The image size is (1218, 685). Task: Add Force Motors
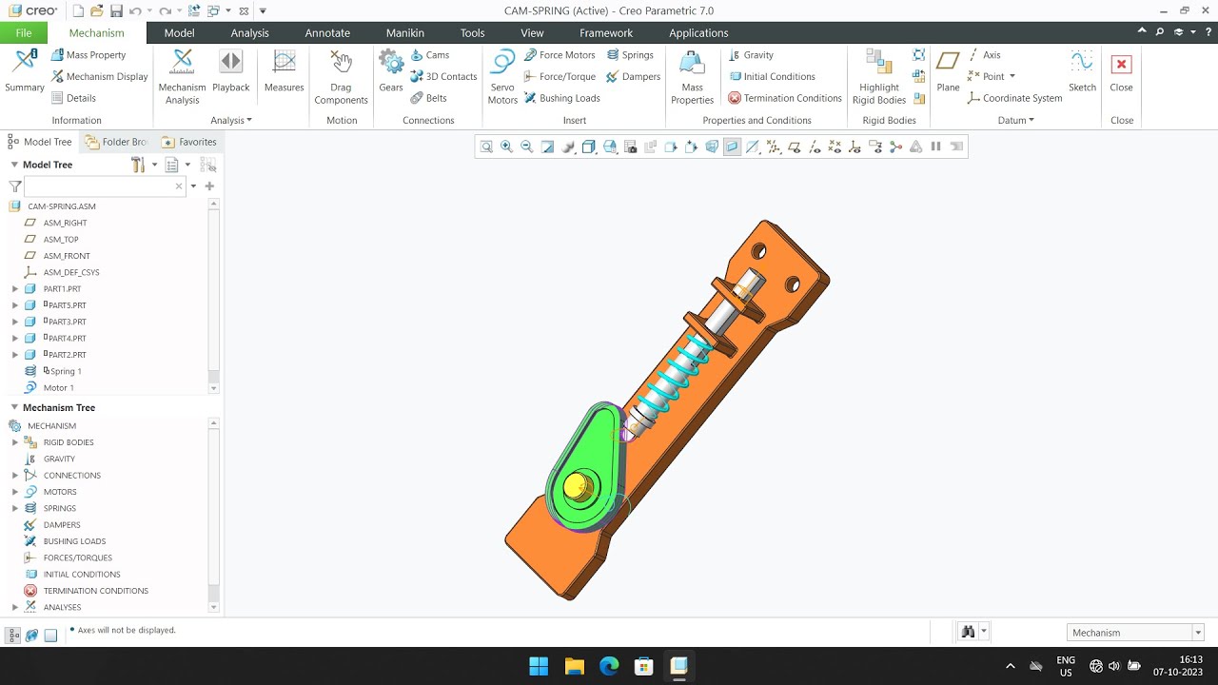point(560,55)
